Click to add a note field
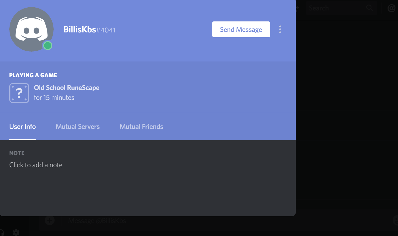The height and width of the screenshot is (236, 398). click(36, 165)
